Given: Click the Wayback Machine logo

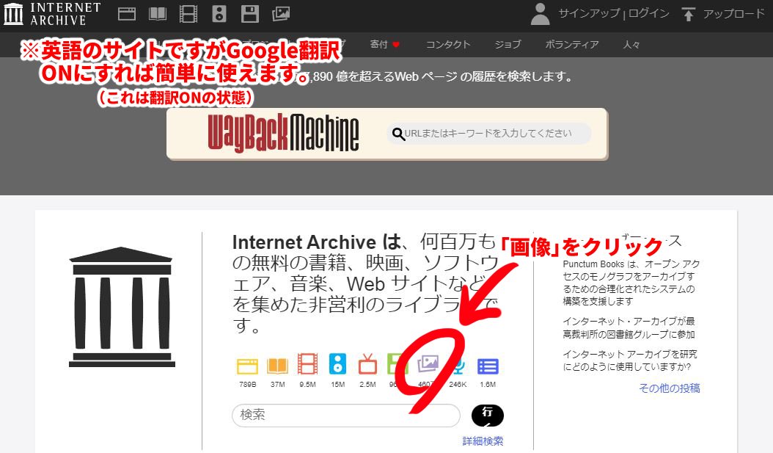Looking at the screenshot, I should coord(283,133).
